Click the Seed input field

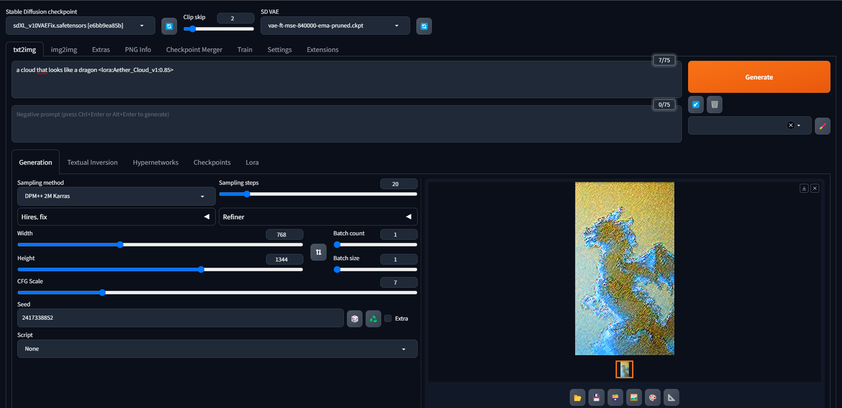pos(180,318)
